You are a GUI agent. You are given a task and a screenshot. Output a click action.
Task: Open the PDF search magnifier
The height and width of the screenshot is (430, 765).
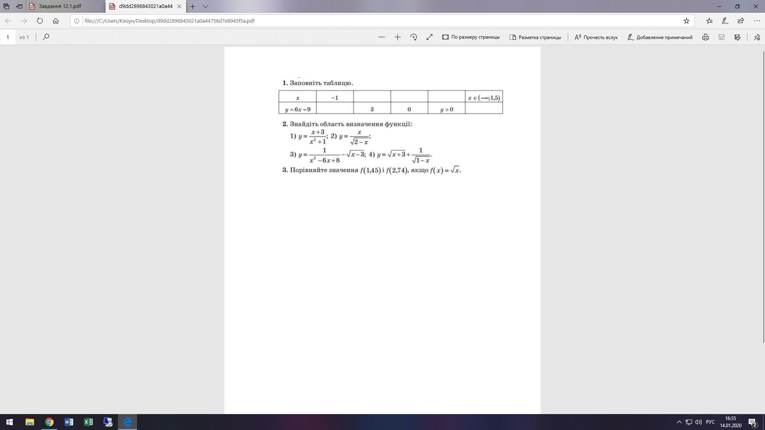tap(46, 37)
